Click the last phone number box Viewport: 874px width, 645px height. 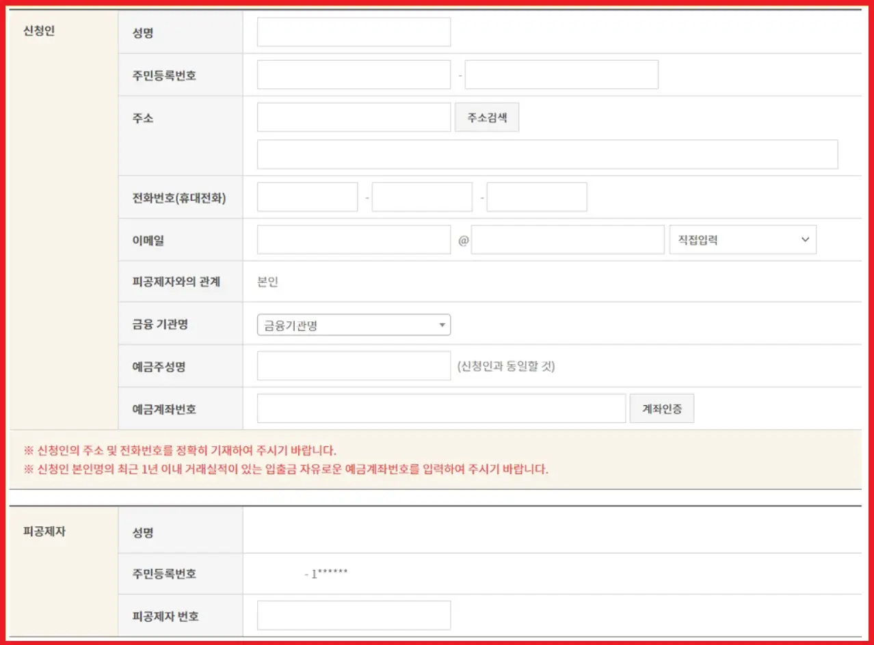coord(536,196)
